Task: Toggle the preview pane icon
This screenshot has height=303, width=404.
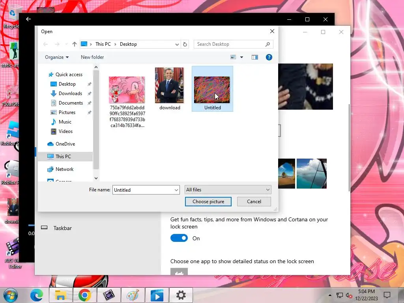Action: click(x=254, y=57)
